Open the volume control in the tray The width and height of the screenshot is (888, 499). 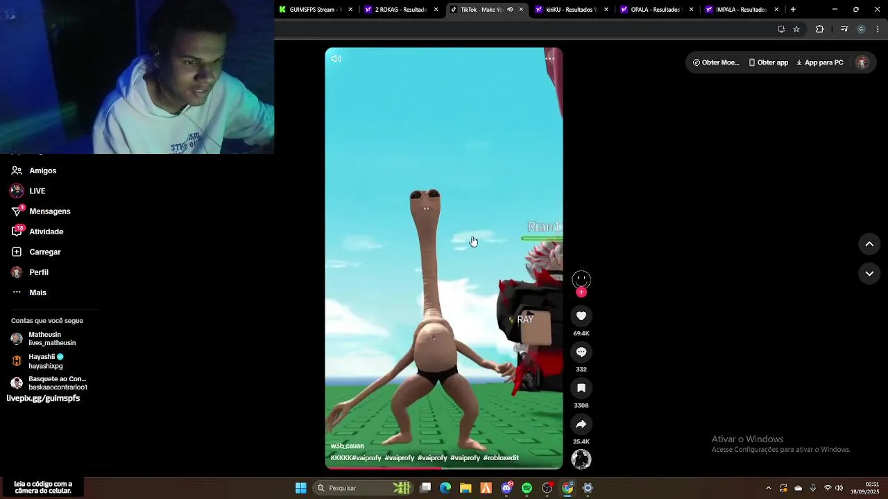pos(839,488)
